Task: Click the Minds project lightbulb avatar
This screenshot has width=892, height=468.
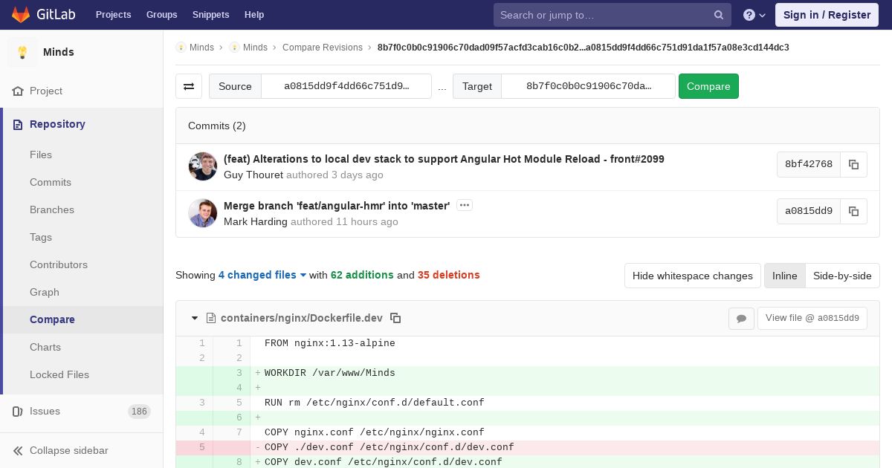Action: coord(22,52)
